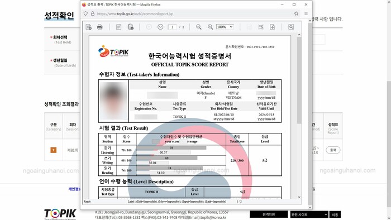Click the 성적표 (Score Report) column header

pos(333,127)
